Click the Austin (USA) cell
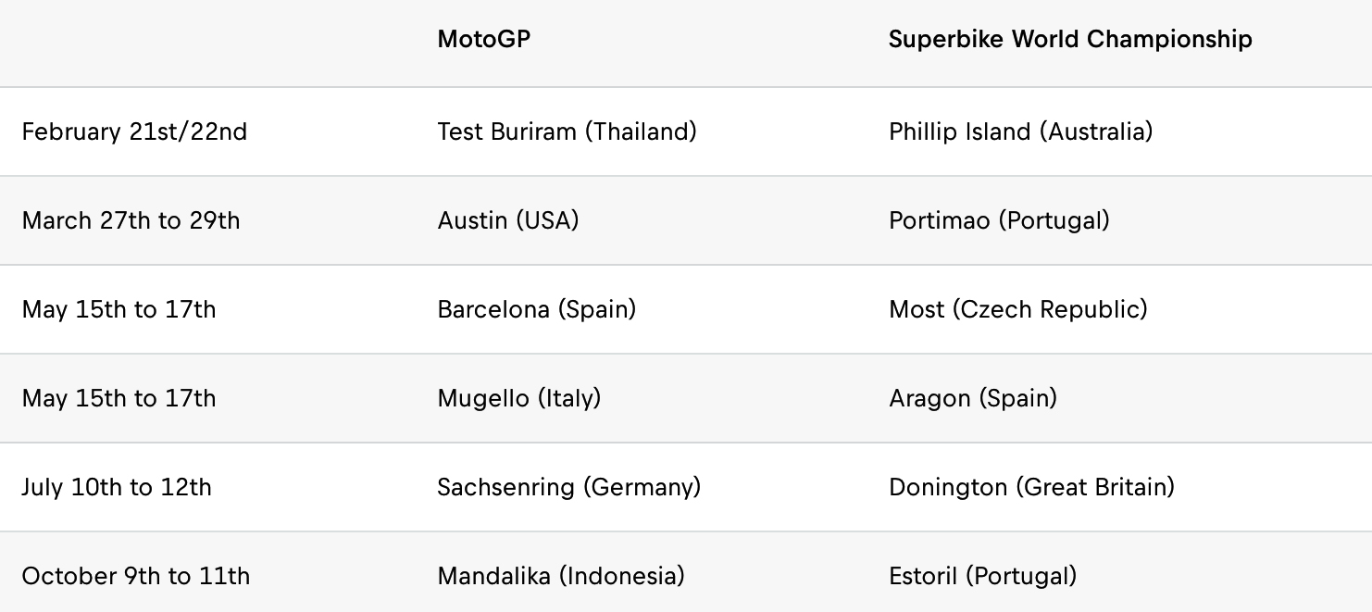The height and width of the screenshot is (612, 1372). click(x=507, y=220)
